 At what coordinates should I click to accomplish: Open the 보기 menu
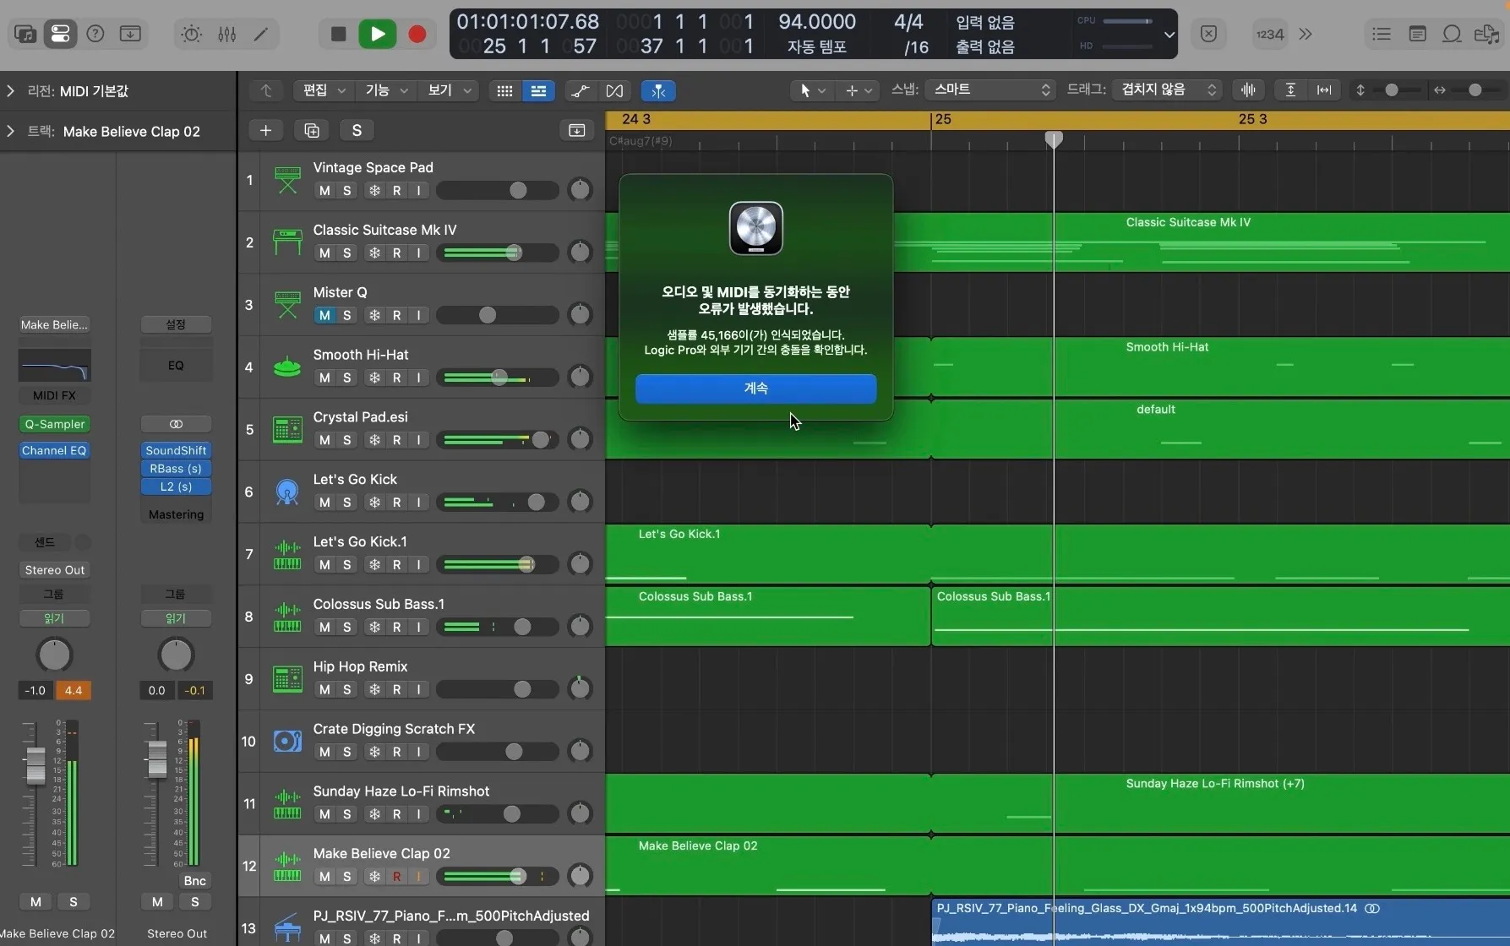[449, 90]
